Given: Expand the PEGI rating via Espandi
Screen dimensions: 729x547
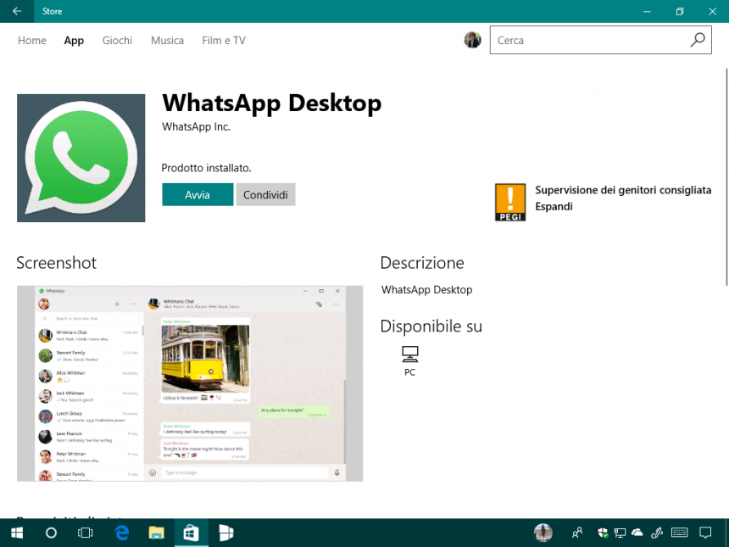Looking at the screenshot, I should [554, 207].
